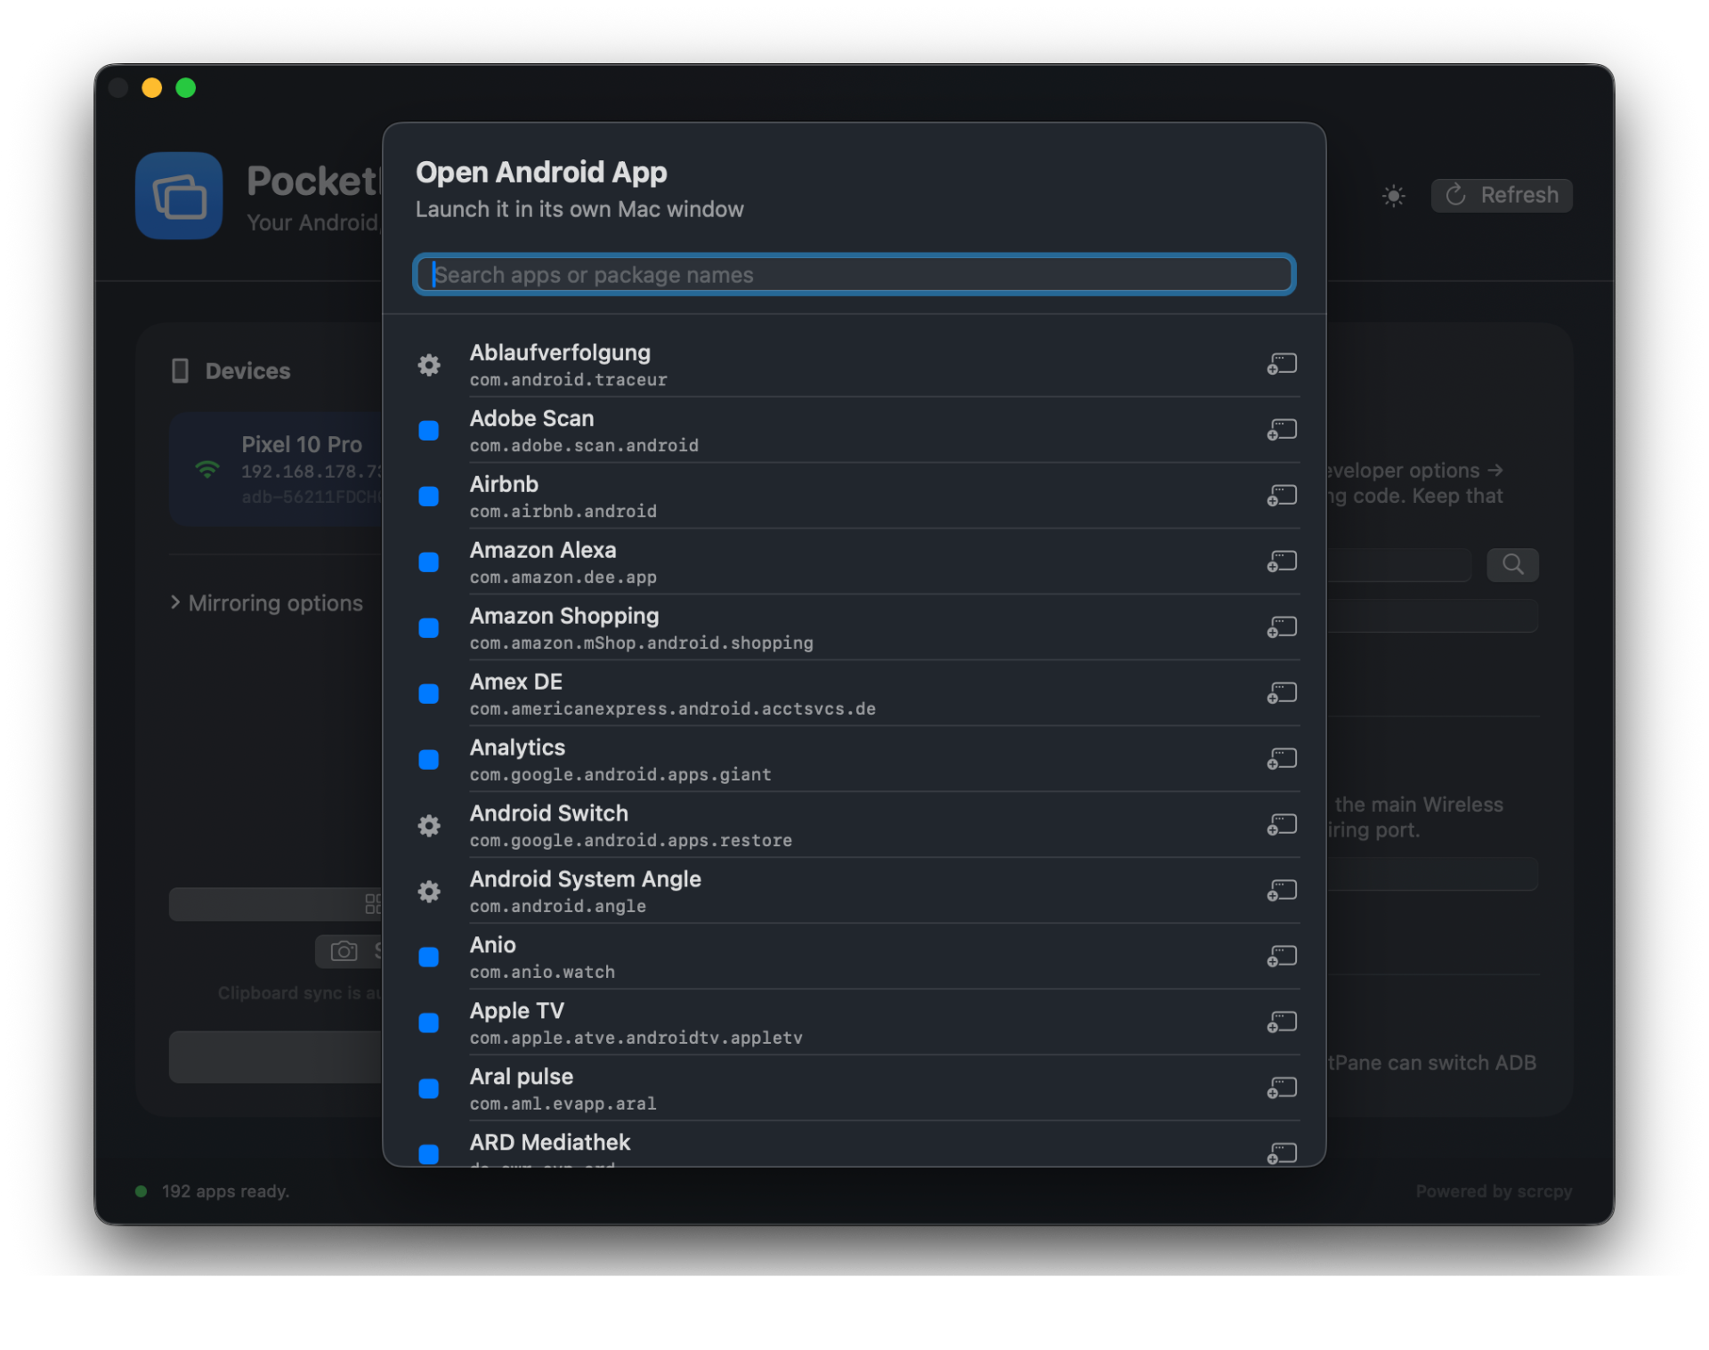Click the gear icon beside Android System Angle
The height and width of the screenshot is (1350, 1709).
pyautogui.click(x=429, y=892)
